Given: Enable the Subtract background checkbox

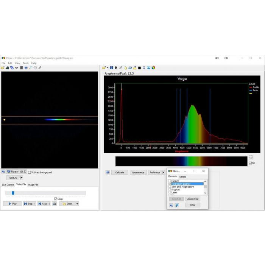Looking at the screenshot, I should coord(30,172).
